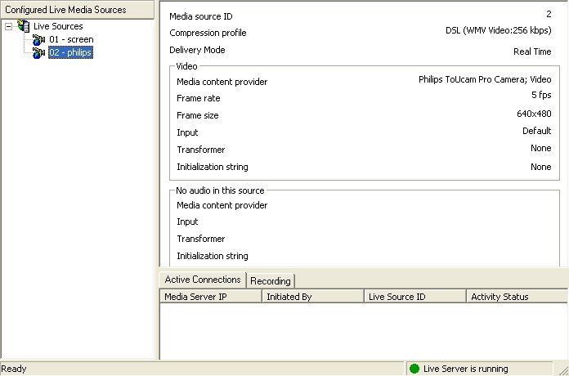Click the Philips ToUcam Pro Camera provider value
The image size is (569, 376).
(x=485, y=80)
